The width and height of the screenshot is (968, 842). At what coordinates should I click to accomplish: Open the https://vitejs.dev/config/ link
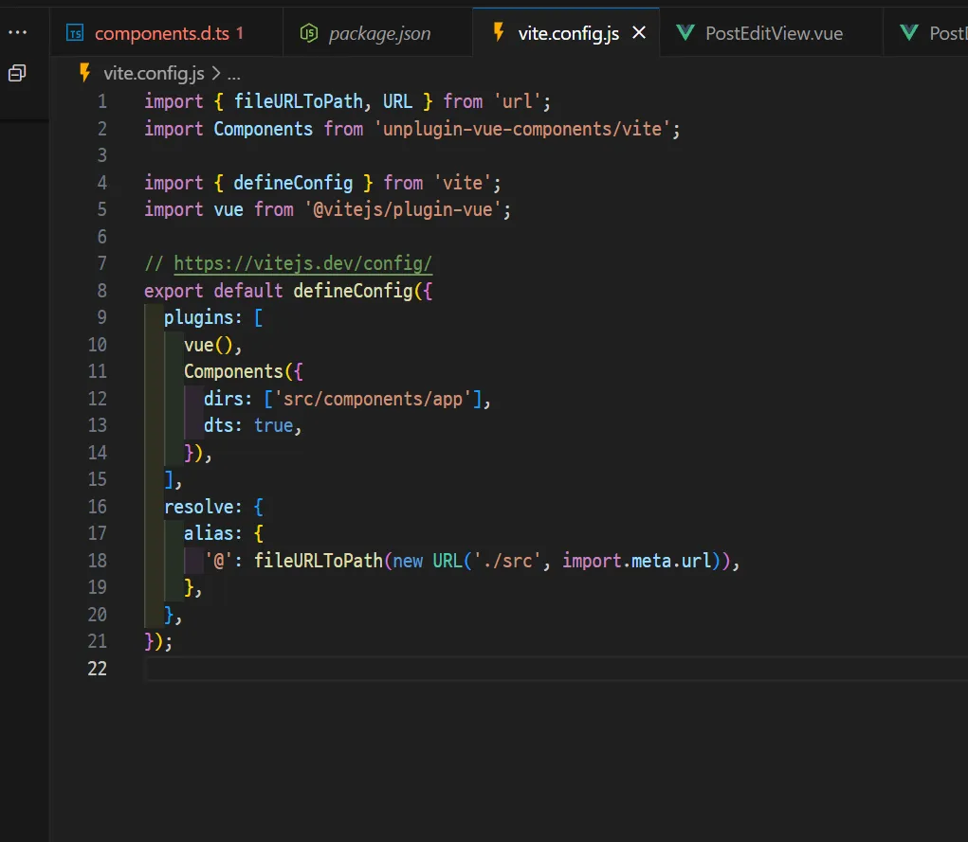tap(302, 263)
